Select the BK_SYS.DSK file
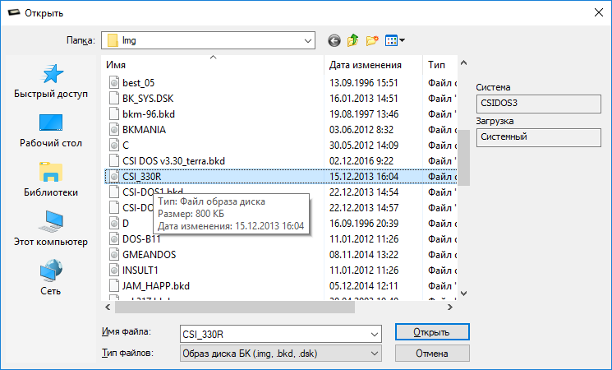Image resolution: width=612 pixels, height=370 pixels. pyautogui.click(x=148, y=98)
